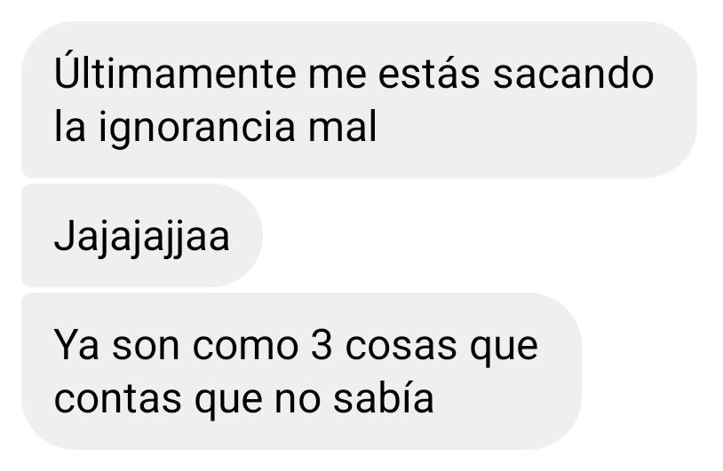Click the word 'cosas' in the third bubble
723x471 pixels.
pos(401,347)
